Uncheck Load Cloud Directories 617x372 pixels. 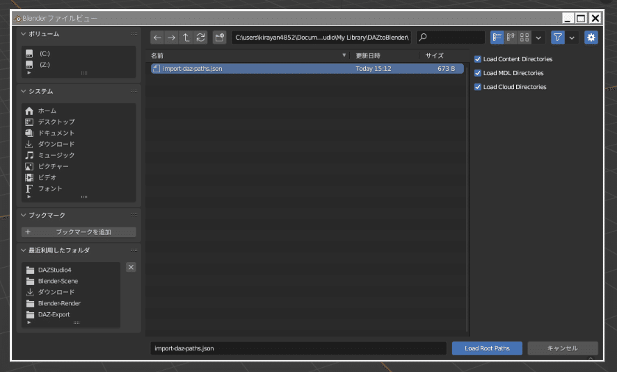478,87
